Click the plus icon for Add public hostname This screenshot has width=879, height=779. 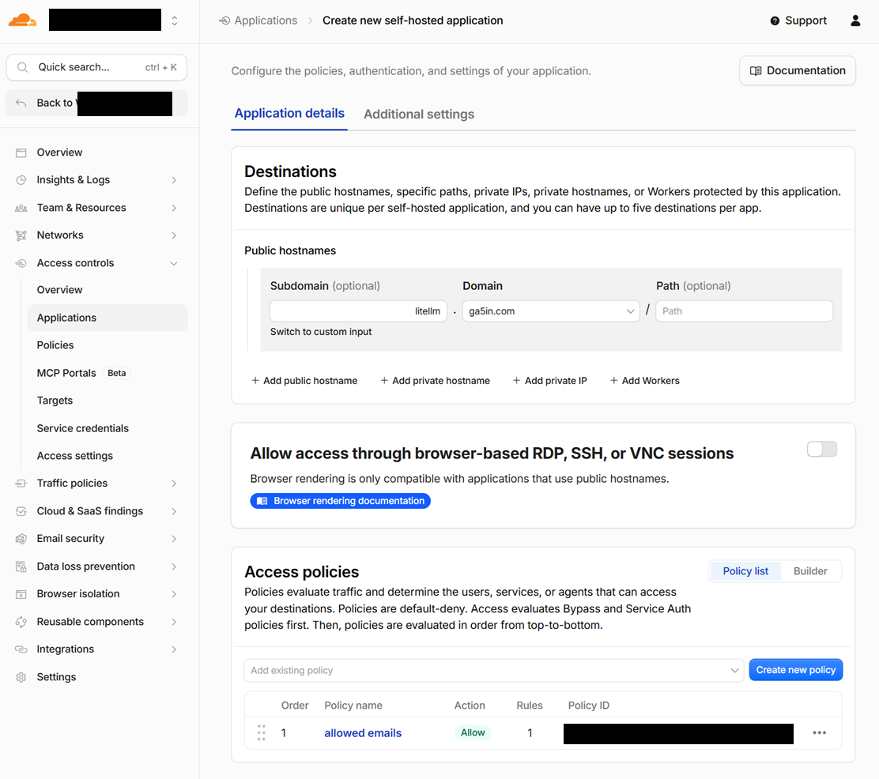255,381
